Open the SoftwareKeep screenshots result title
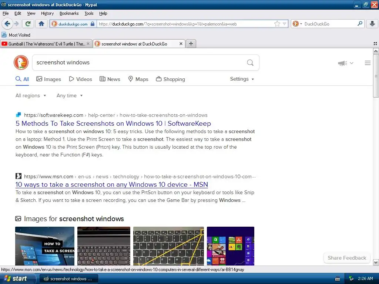The height and width of the screenshot is (284, 379). [113, 124]
